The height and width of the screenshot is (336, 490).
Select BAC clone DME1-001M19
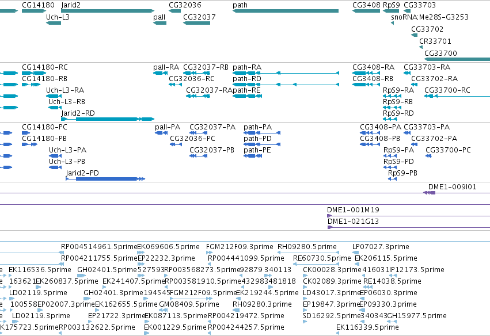353,210
